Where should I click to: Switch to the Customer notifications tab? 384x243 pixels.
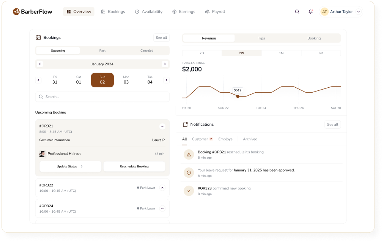[x=200, y=139]
